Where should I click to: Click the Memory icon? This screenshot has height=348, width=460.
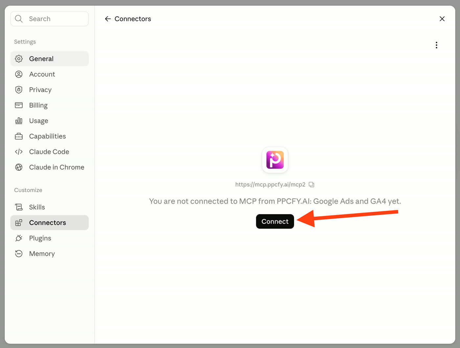19,253
